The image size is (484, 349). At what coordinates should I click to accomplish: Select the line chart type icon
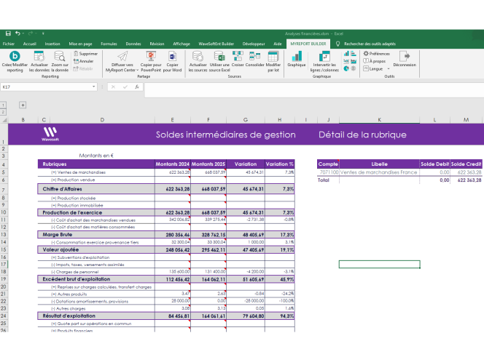(x=347, y=61)
